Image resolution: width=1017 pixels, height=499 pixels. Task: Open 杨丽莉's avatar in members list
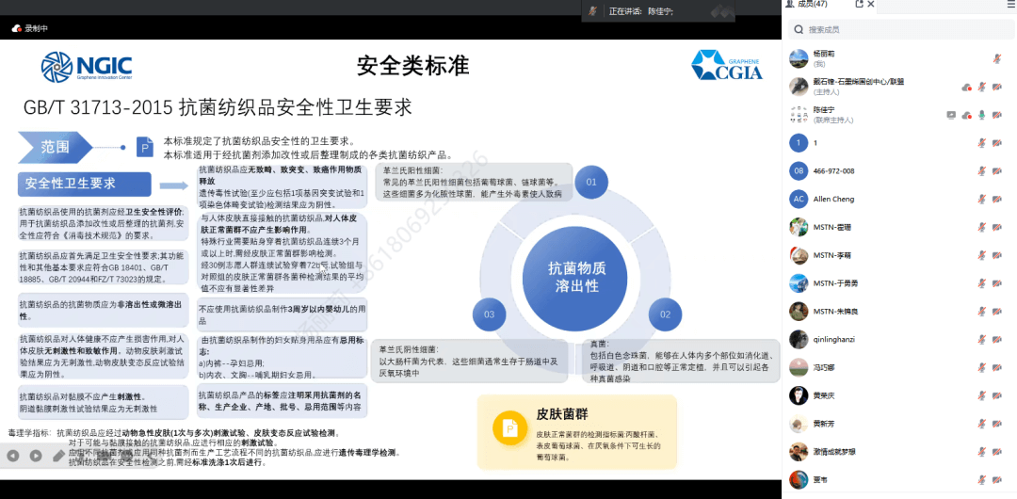(799, 58)
